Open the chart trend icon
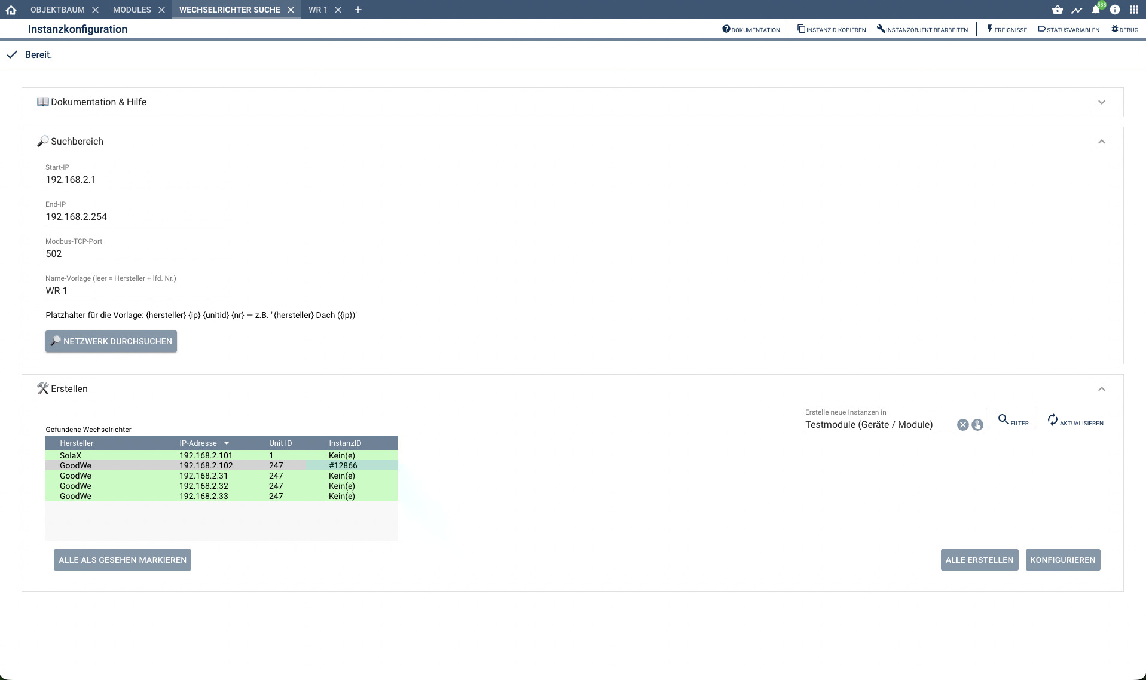The height and width of the screenshot is (680, 1146). 1077,10
